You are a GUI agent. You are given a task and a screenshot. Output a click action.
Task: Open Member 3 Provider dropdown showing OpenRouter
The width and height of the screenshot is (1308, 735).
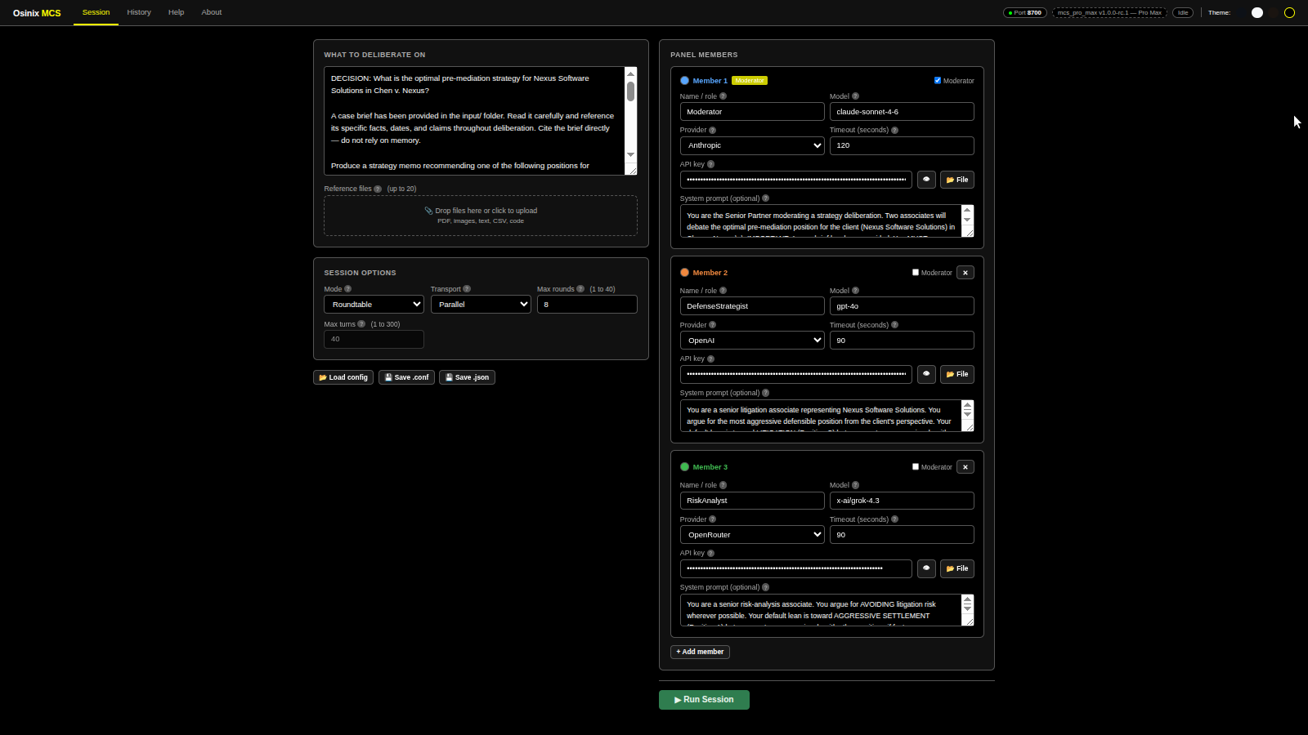[752, 535]
